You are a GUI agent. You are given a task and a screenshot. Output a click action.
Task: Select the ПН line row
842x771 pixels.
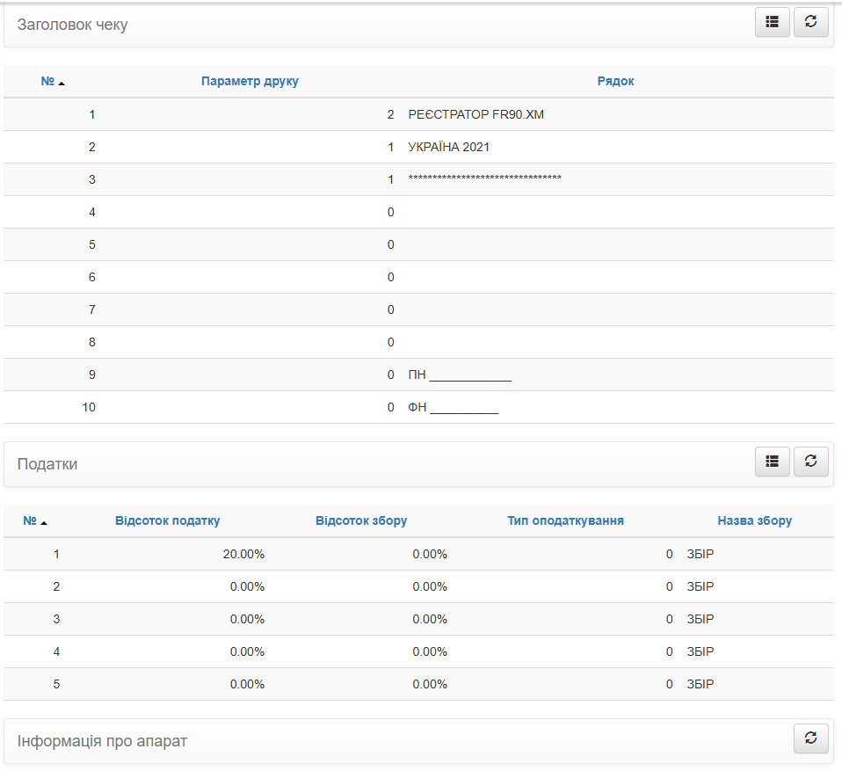click(419, 375)
